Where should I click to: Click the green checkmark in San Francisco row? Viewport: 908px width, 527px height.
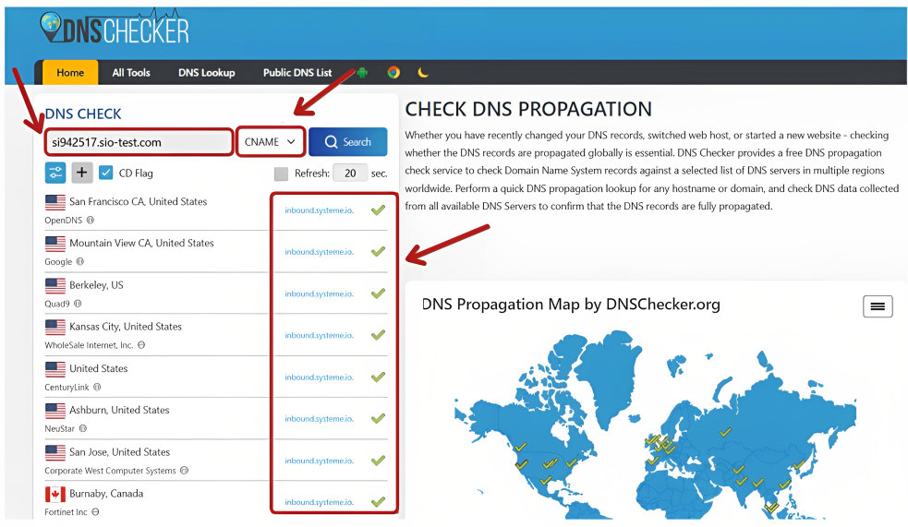tap(378, 210)
